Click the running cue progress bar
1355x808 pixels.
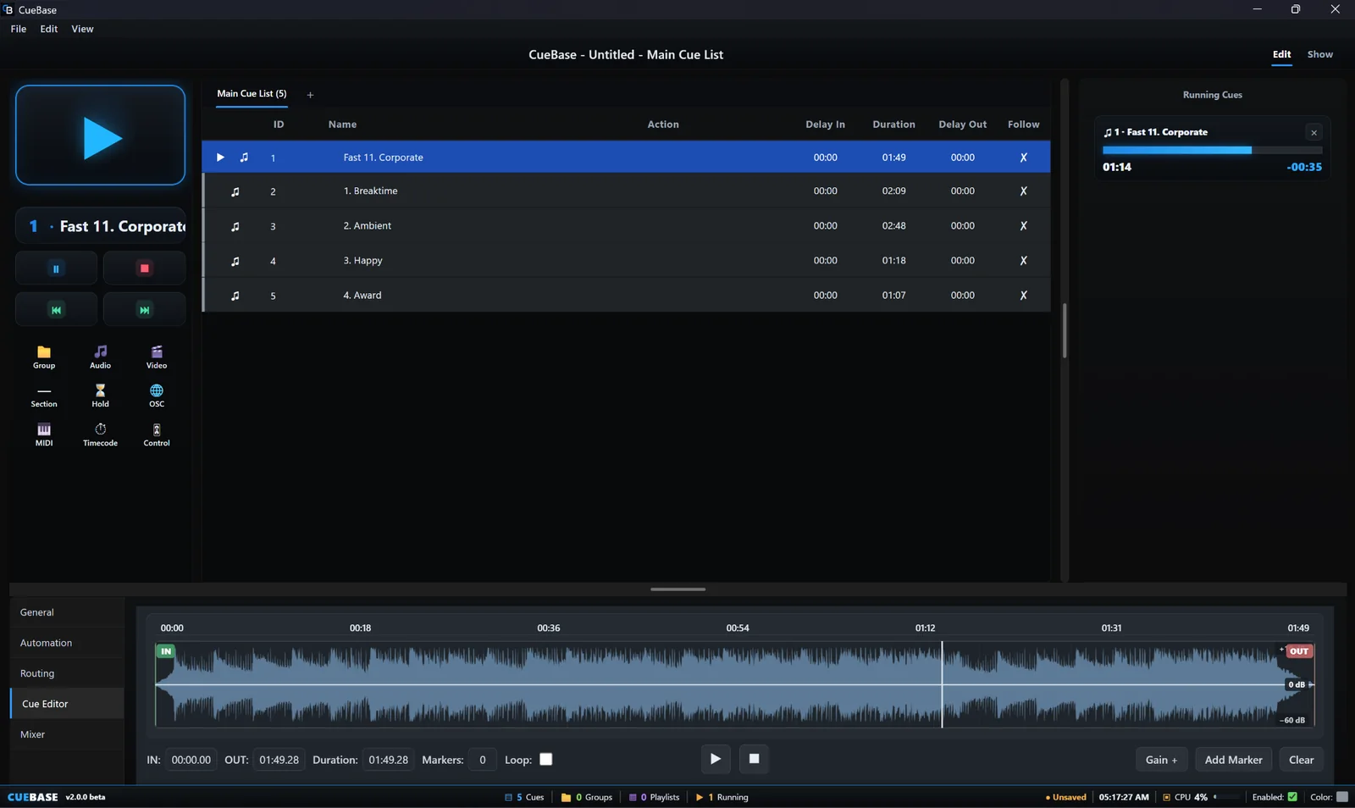(x=1212, y=150)
